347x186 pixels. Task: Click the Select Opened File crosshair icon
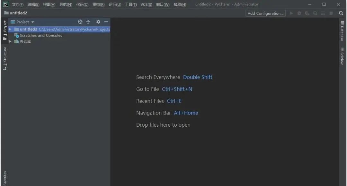coord(80,22)
